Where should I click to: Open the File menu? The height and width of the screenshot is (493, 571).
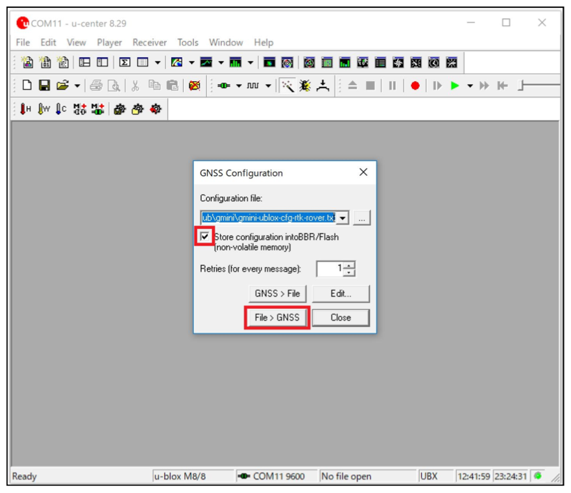(23, 43)
